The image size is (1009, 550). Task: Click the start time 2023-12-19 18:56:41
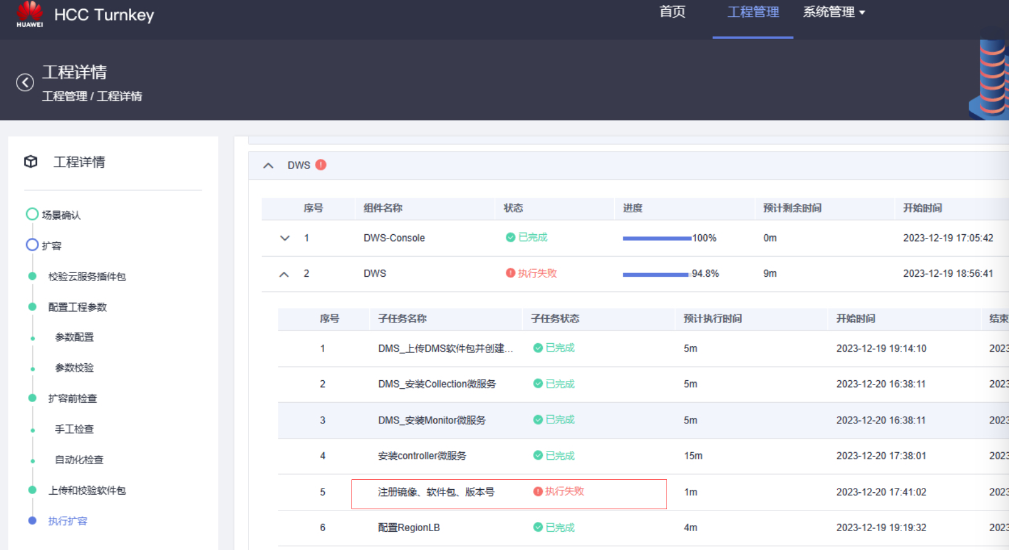(x=948, y=274)
